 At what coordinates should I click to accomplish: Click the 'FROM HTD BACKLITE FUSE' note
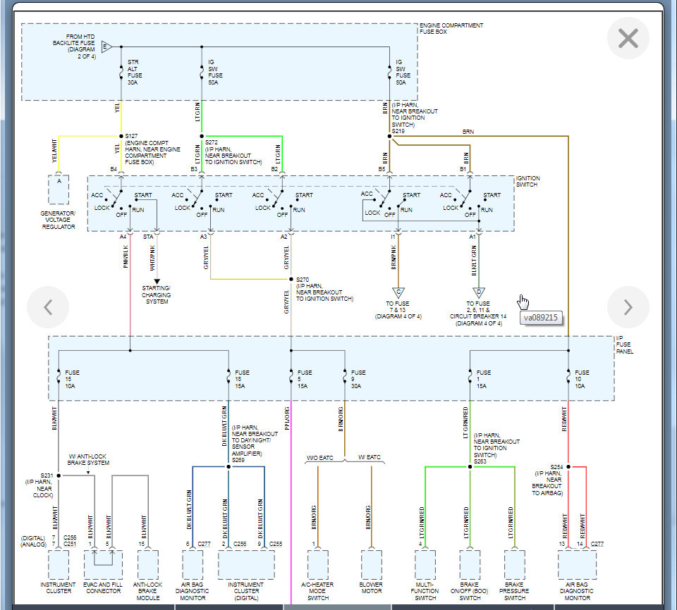click(74, 46)
